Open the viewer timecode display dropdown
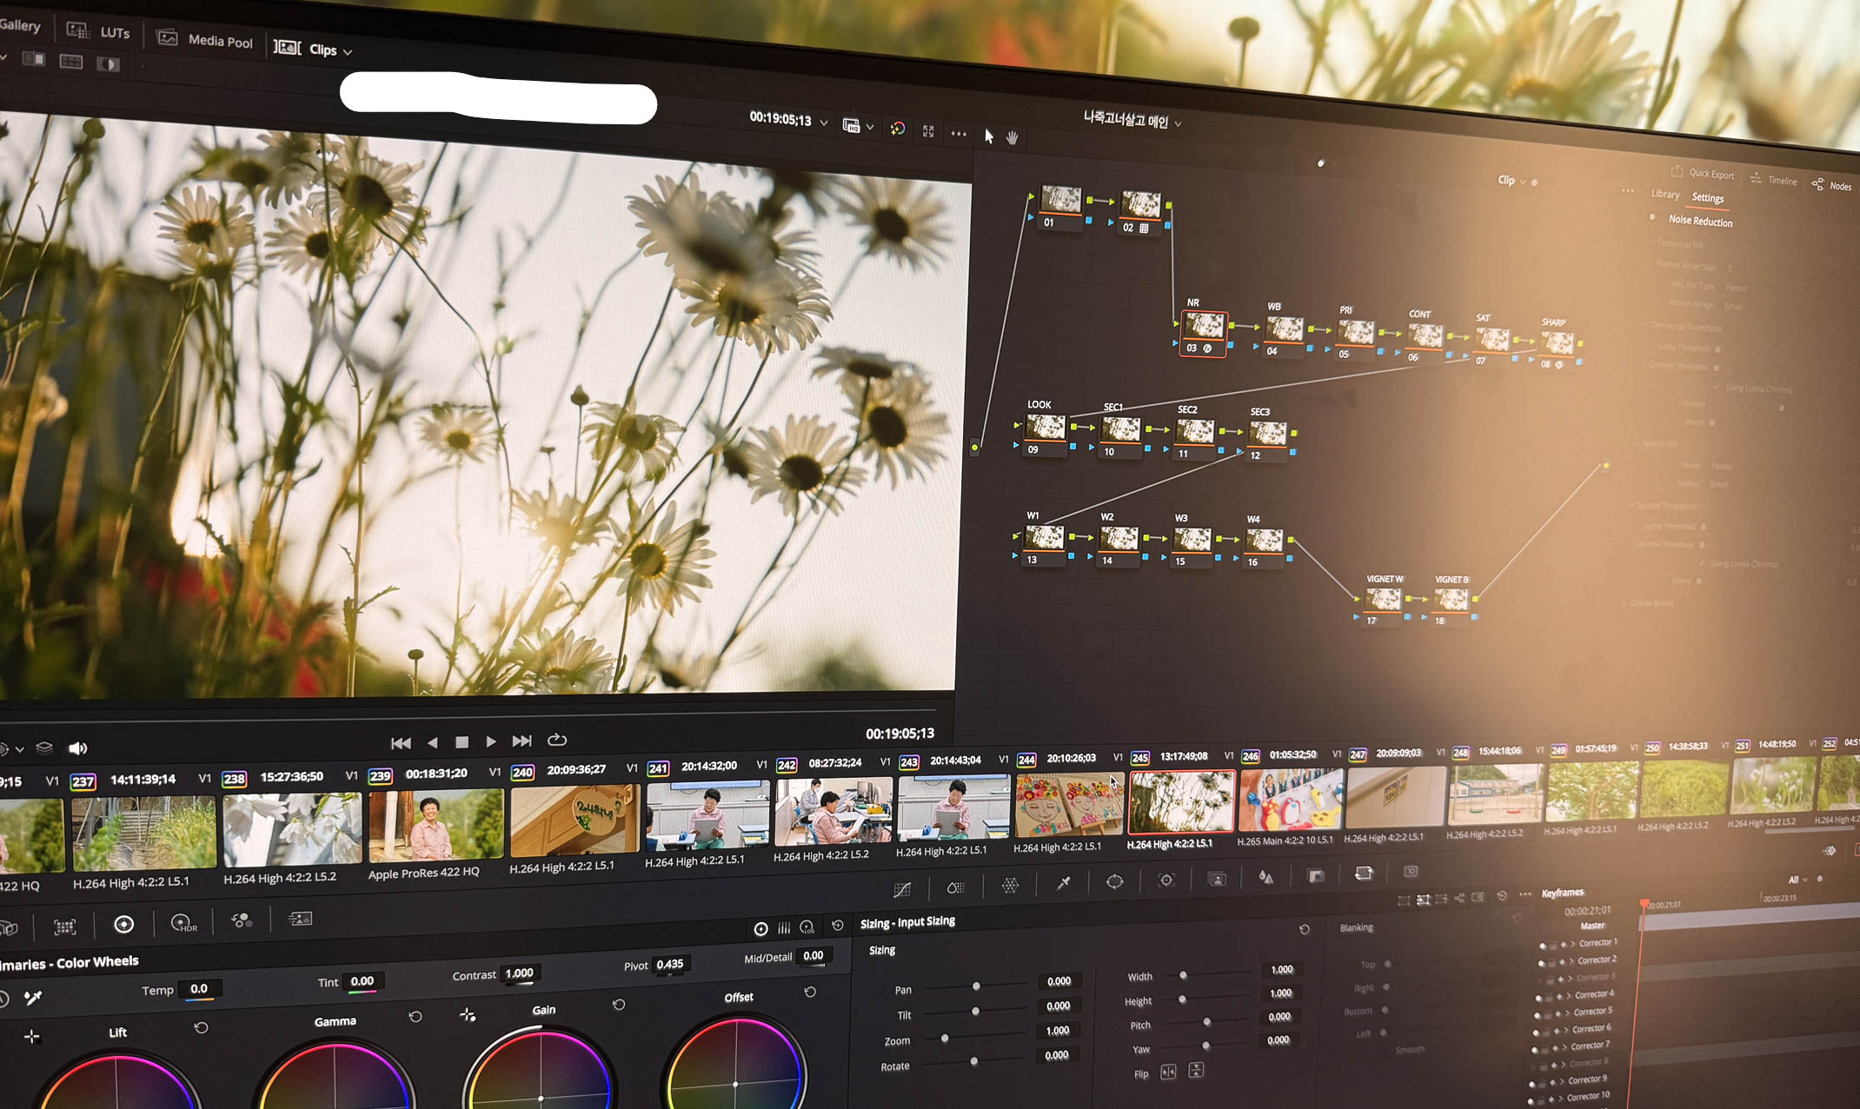The image size is (1860, 1109). 823,123
